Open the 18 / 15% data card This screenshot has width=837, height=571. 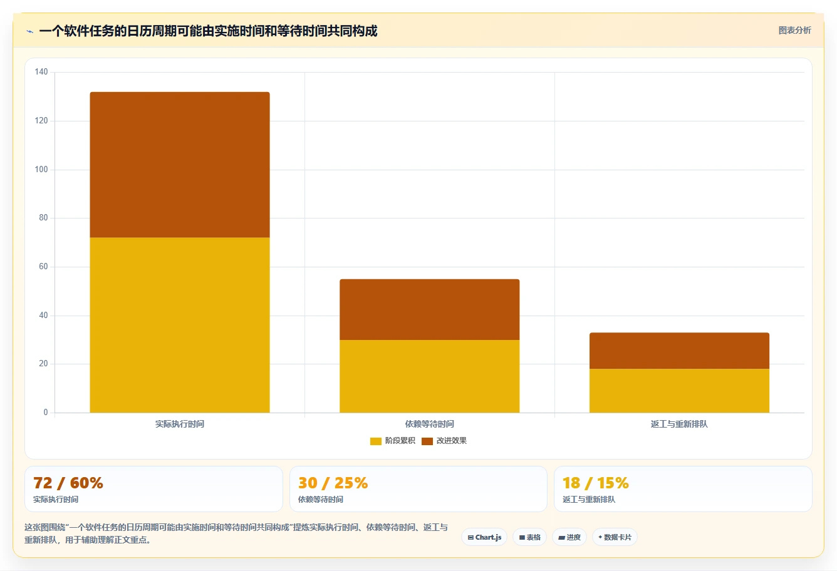pyautogui.click(x=683, y=489)
